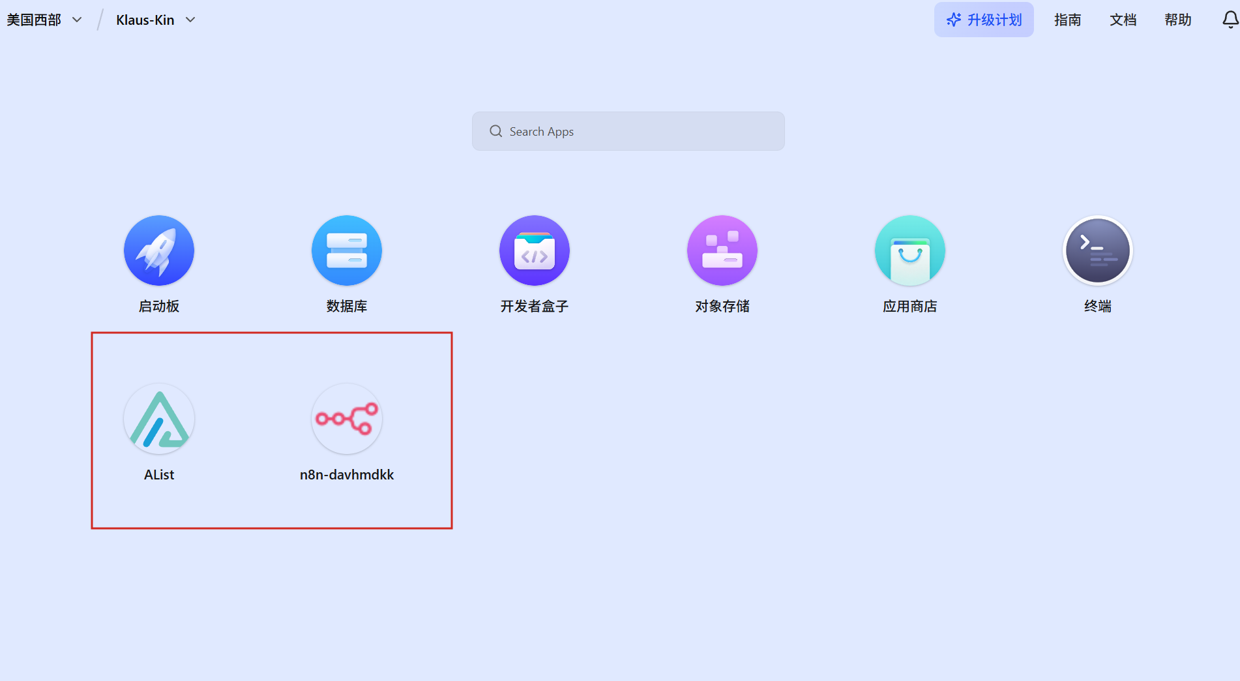Open the 应用商店 shopping bag icon
This screenshot has width=1240, height=681.
coord(910,250)
